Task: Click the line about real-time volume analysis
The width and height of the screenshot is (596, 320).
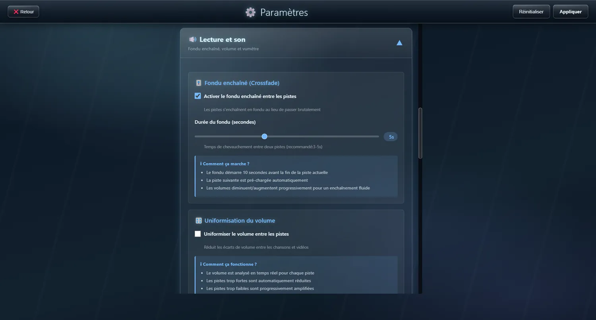Action: tap(260, 273)
